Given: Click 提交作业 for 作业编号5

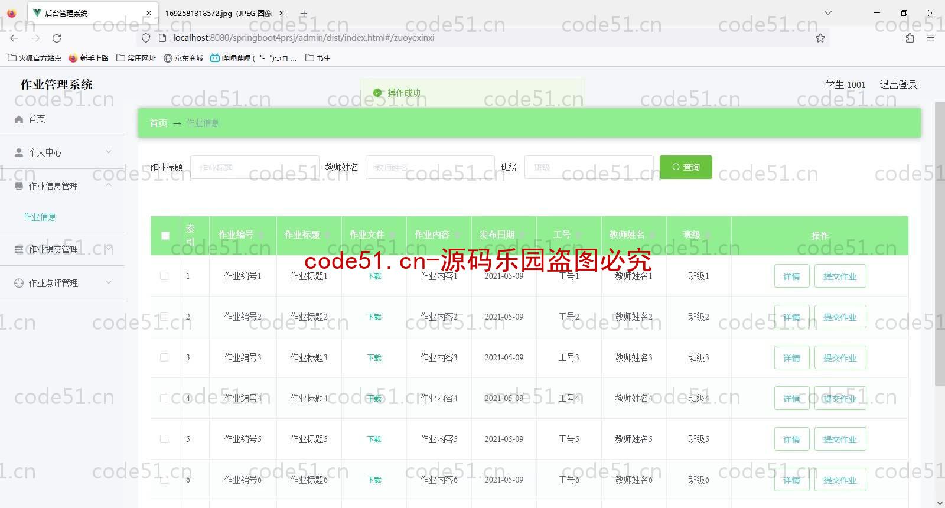Looking at the screenshot, I should click(840, 439).
